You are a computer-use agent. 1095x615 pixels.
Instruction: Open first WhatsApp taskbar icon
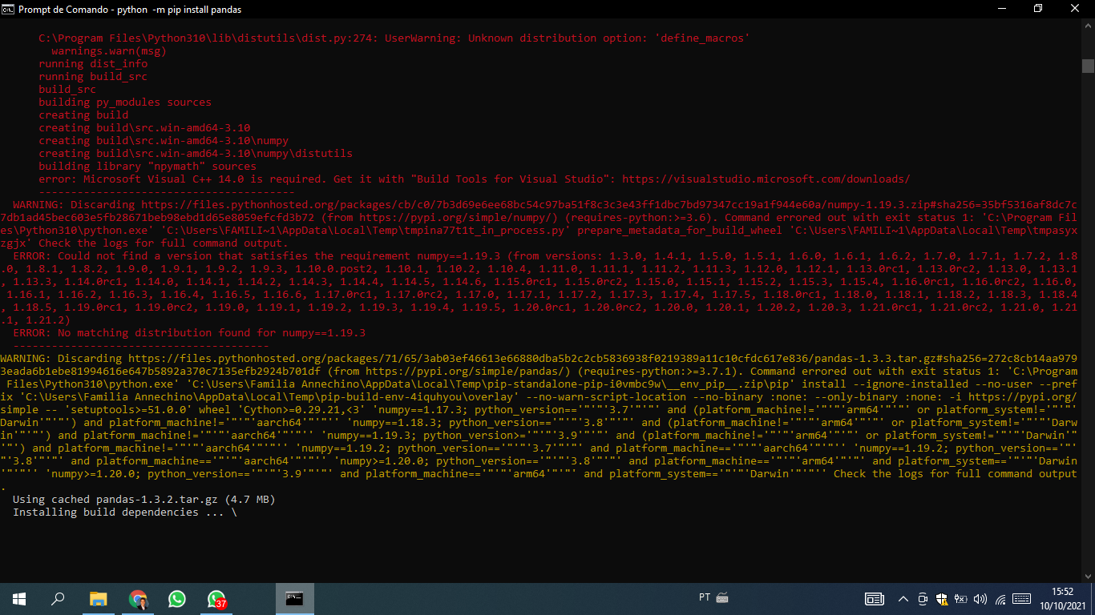coord(177,598)
